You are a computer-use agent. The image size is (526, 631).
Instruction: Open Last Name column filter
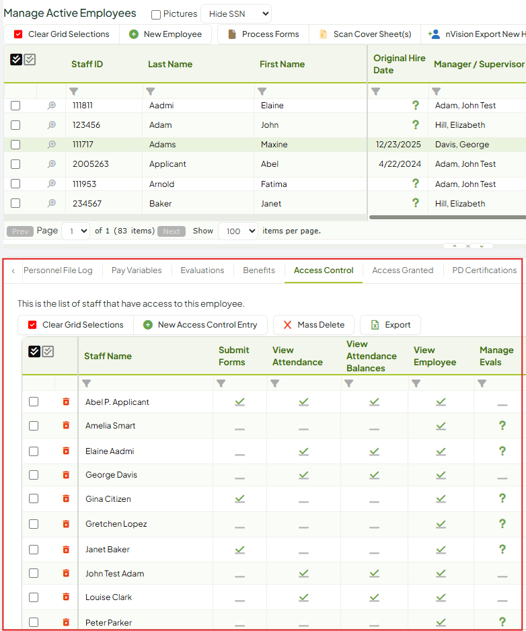[151, 91]
